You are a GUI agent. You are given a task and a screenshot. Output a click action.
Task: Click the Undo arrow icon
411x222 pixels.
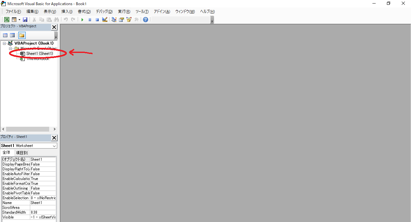point(66,20)
